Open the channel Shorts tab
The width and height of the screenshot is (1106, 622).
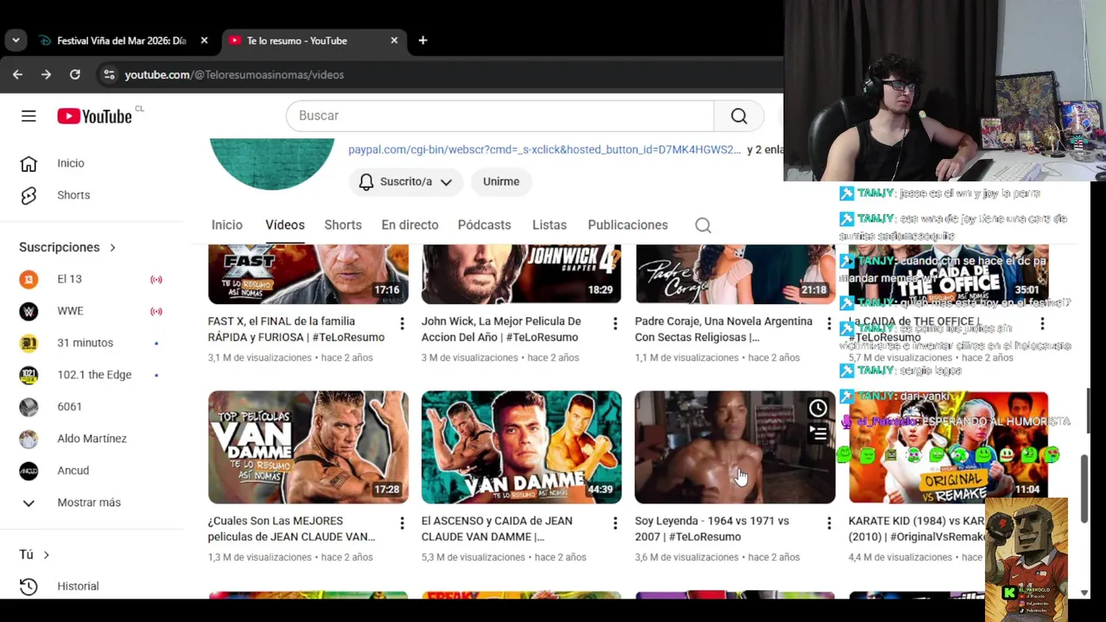tap(343, 225)
